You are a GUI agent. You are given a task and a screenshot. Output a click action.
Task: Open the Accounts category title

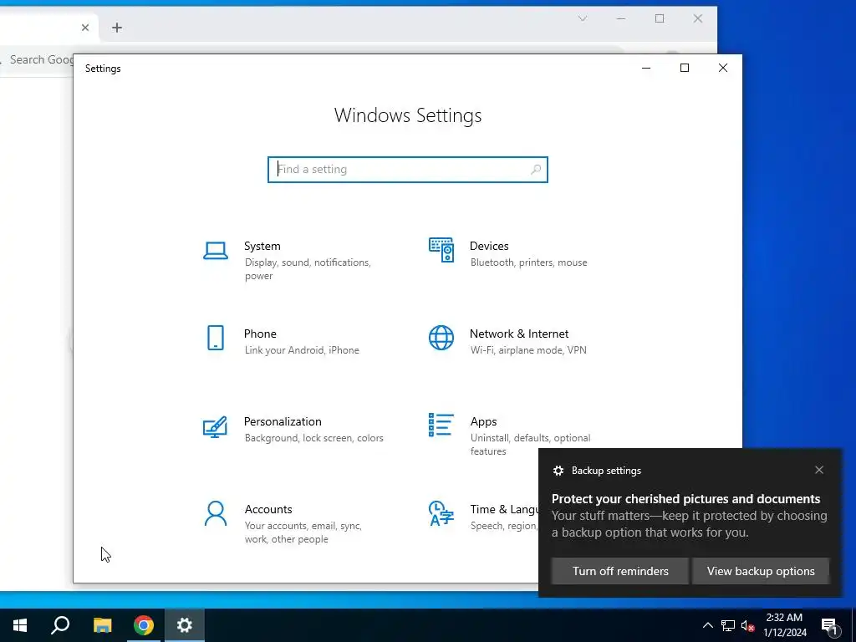click(268, 509)
